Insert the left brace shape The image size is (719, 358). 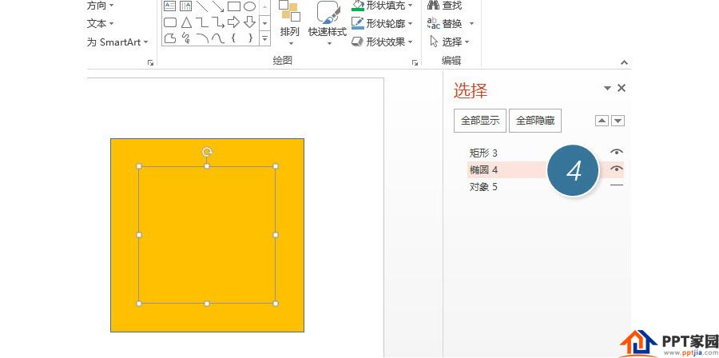[x=234, y=38]
